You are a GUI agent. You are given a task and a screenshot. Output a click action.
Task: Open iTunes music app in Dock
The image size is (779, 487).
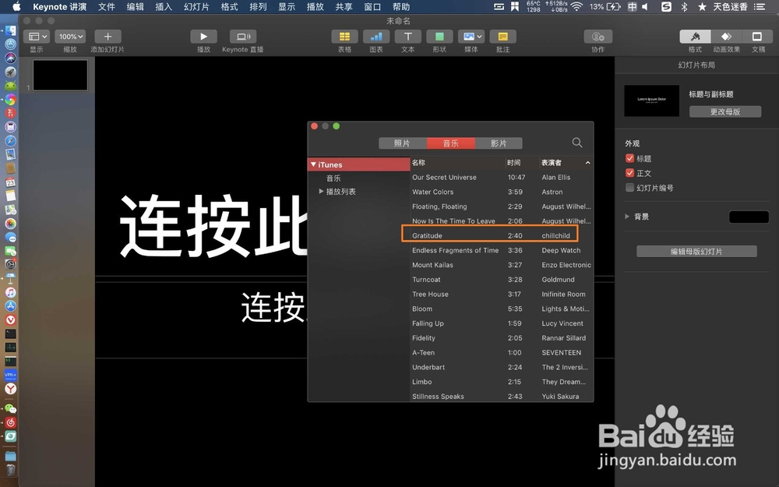pyautogui.click(x=10, y=292)
